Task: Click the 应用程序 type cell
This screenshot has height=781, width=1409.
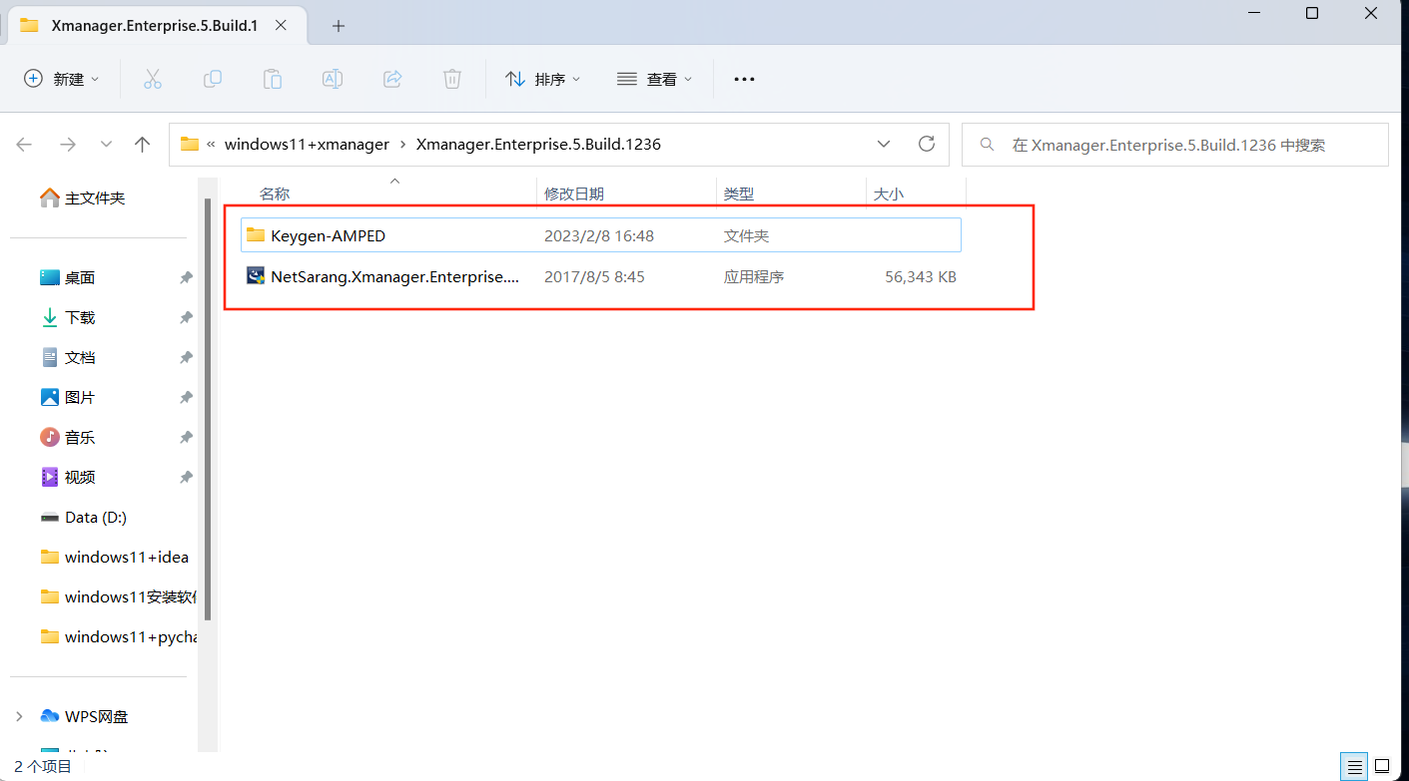Action: (754, 277)
